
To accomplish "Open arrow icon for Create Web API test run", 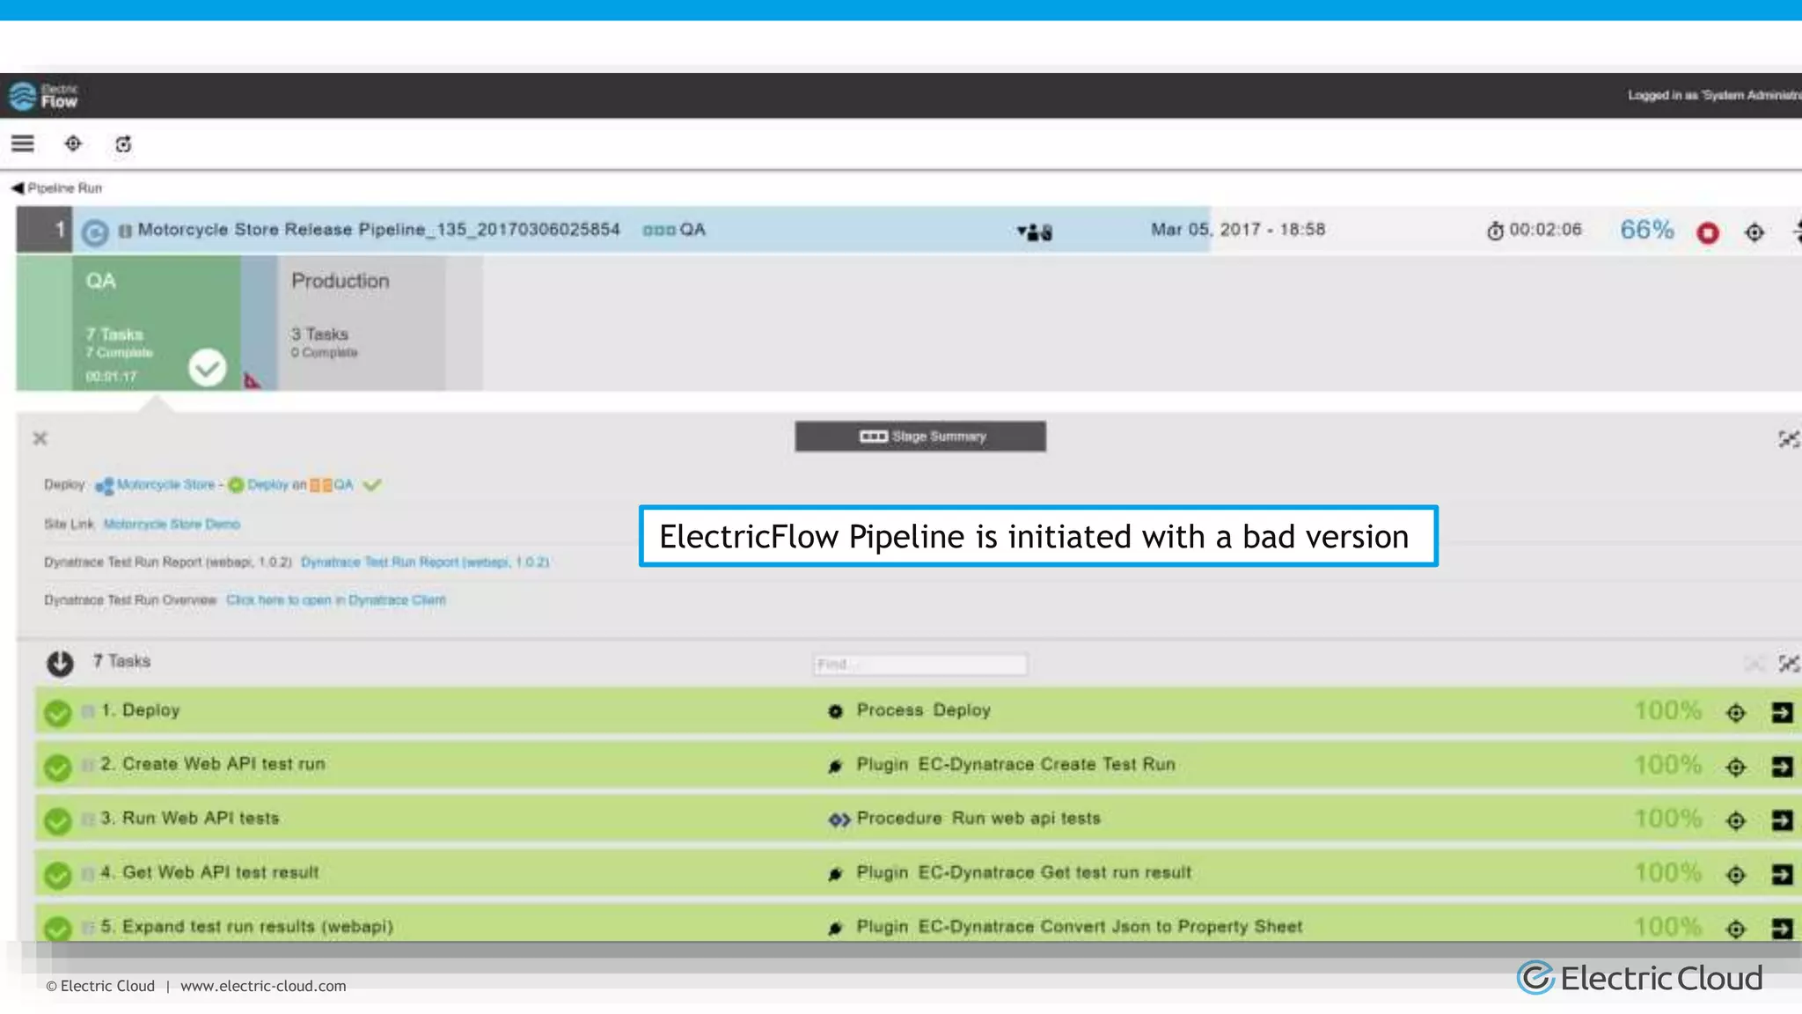I will [x=1782, y=767].
